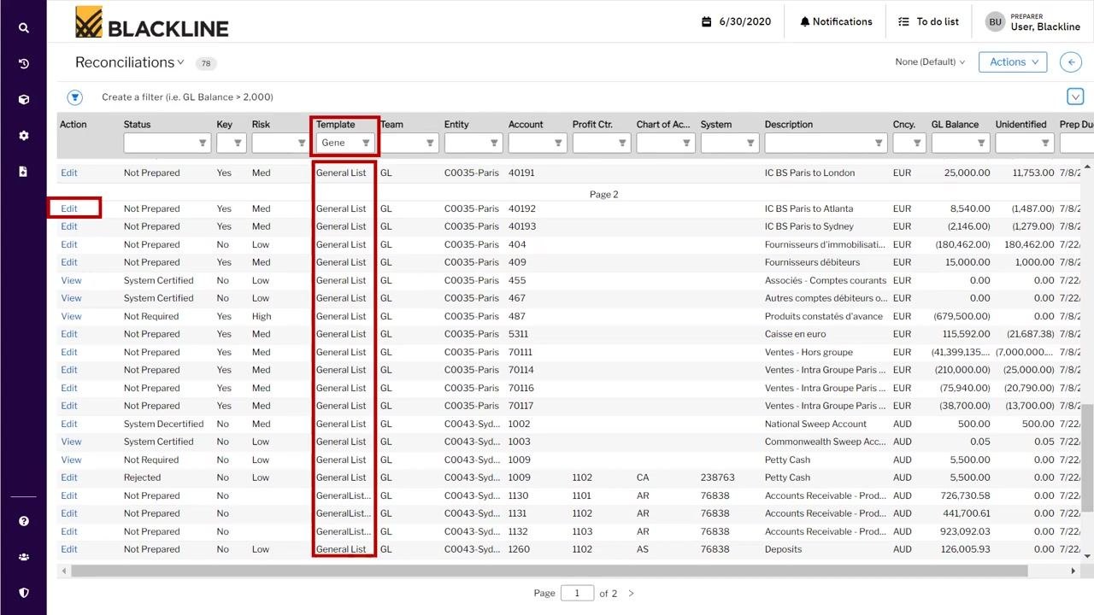The height and width of the screenshot is (615, 1094).
Task: Sort by the Risk column header
Action: pyautogui.click(x=261, y=124)
